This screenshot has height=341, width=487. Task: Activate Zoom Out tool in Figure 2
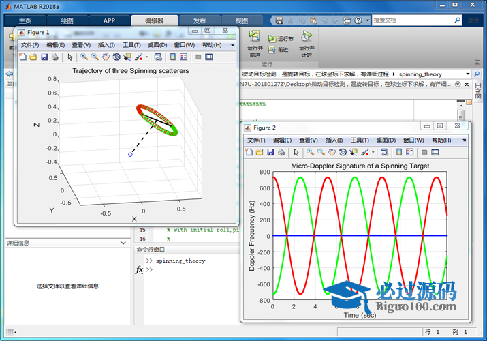tap(321, 152)
